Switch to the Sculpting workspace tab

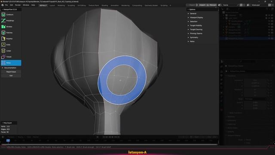pos(71,6)
